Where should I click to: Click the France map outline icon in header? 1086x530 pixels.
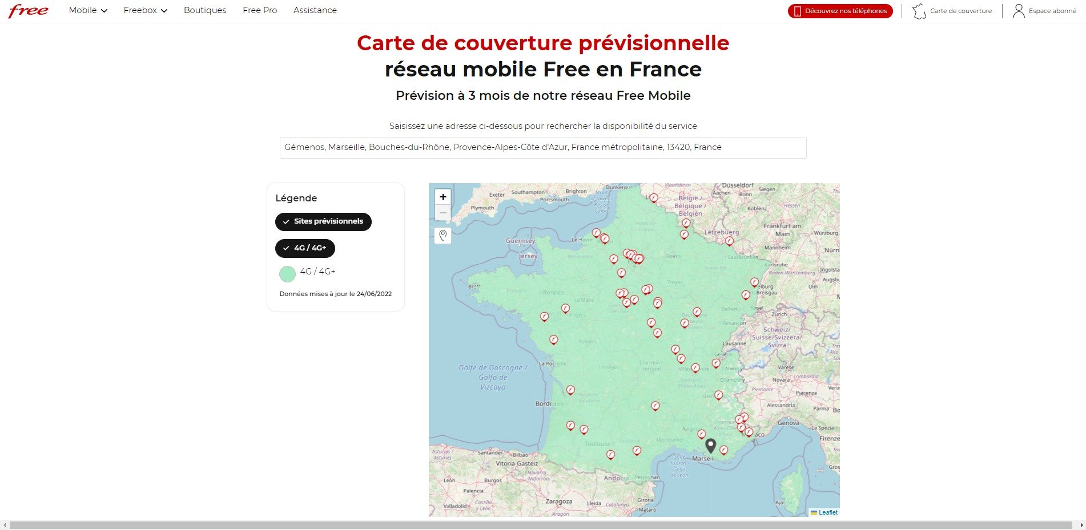(919, 11)
